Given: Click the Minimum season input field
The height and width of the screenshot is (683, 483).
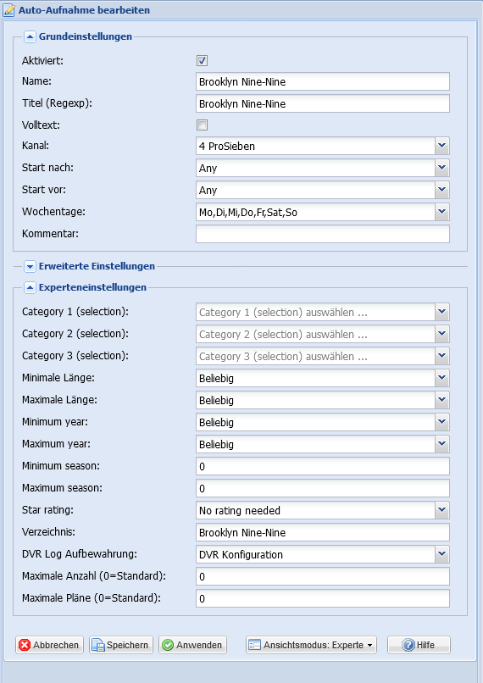Looking at the screenshot, I should click(323, 466).
